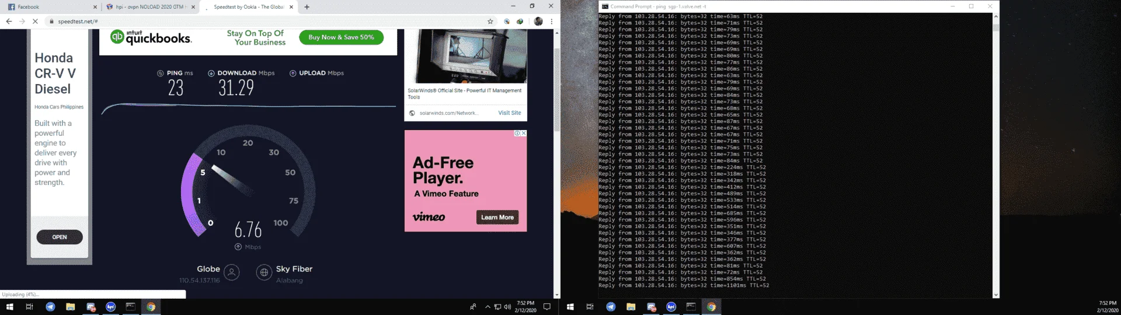Image resolution: width=1121 pixels, height=315 pixels.
Task: Click the 23 ping result
Action: 175,87
